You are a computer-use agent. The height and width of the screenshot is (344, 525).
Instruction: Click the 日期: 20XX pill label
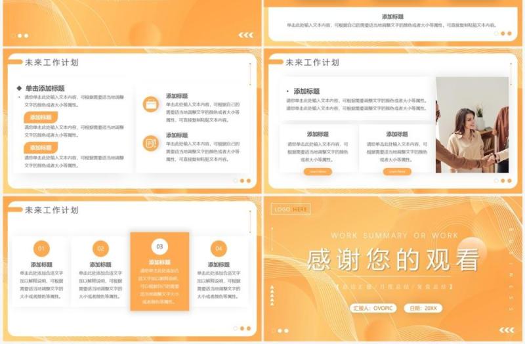(423, 308)
